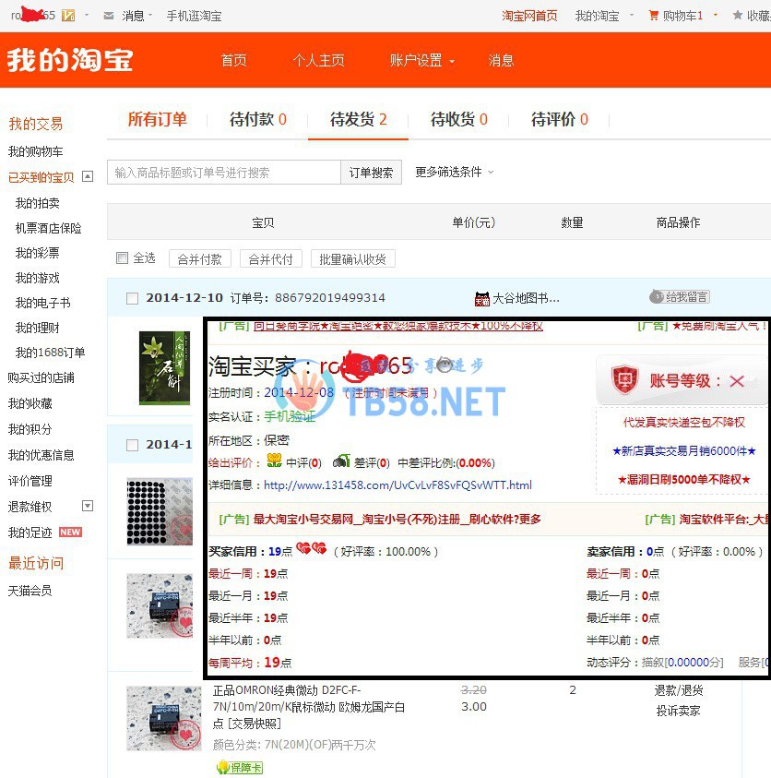
Task: Click the 保障卡 badge icon
Action: pyautogui.click(x=240, y=768)
